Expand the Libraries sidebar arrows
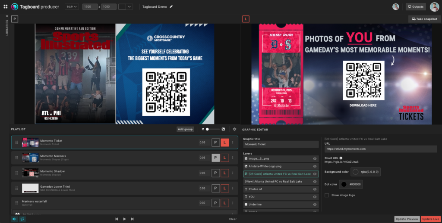This screenshot has width=442, height=223. [x=7, y=16]
